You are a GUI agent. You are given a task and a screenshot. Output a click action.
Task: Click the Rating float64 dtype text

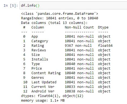point(105,45)
